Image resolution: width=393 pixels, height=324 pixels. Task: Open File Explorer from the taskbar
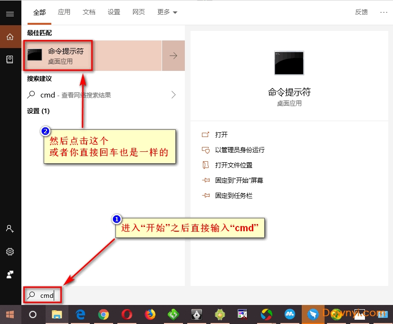pos(57,314)
